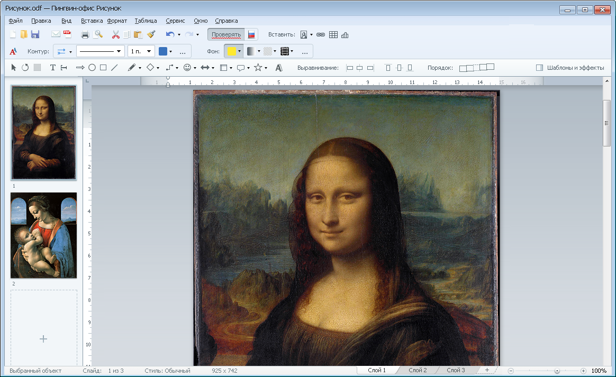Click the Rotate tool icon
This screenshot has height=377, width=616.
(x=25, y=68)
